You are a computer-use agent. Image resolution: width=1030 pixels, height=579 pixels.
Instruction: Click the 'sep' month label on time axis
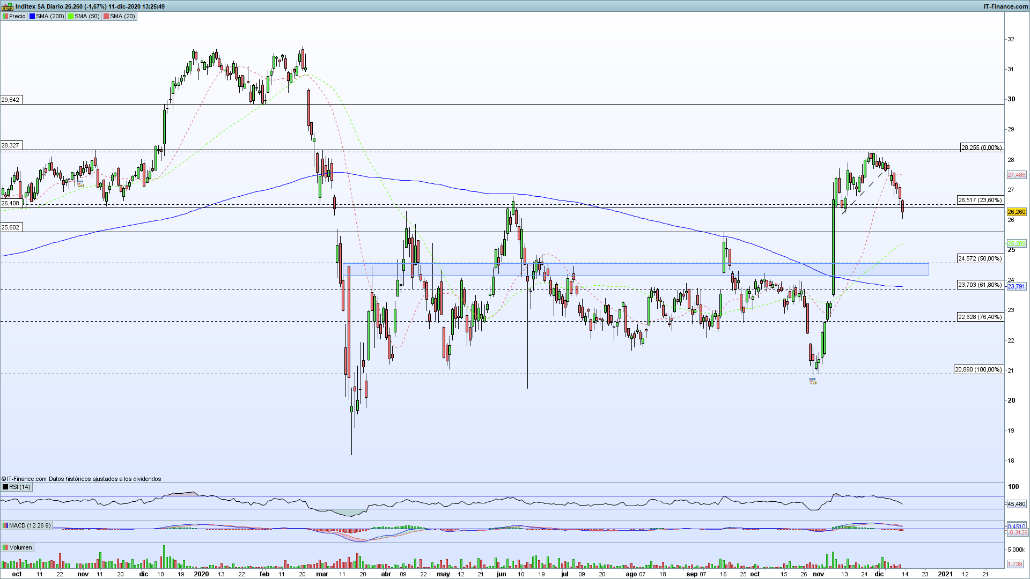coord(692,574)
